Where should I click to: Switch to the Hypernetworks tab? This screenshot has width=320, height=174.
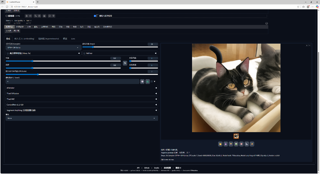49,39
